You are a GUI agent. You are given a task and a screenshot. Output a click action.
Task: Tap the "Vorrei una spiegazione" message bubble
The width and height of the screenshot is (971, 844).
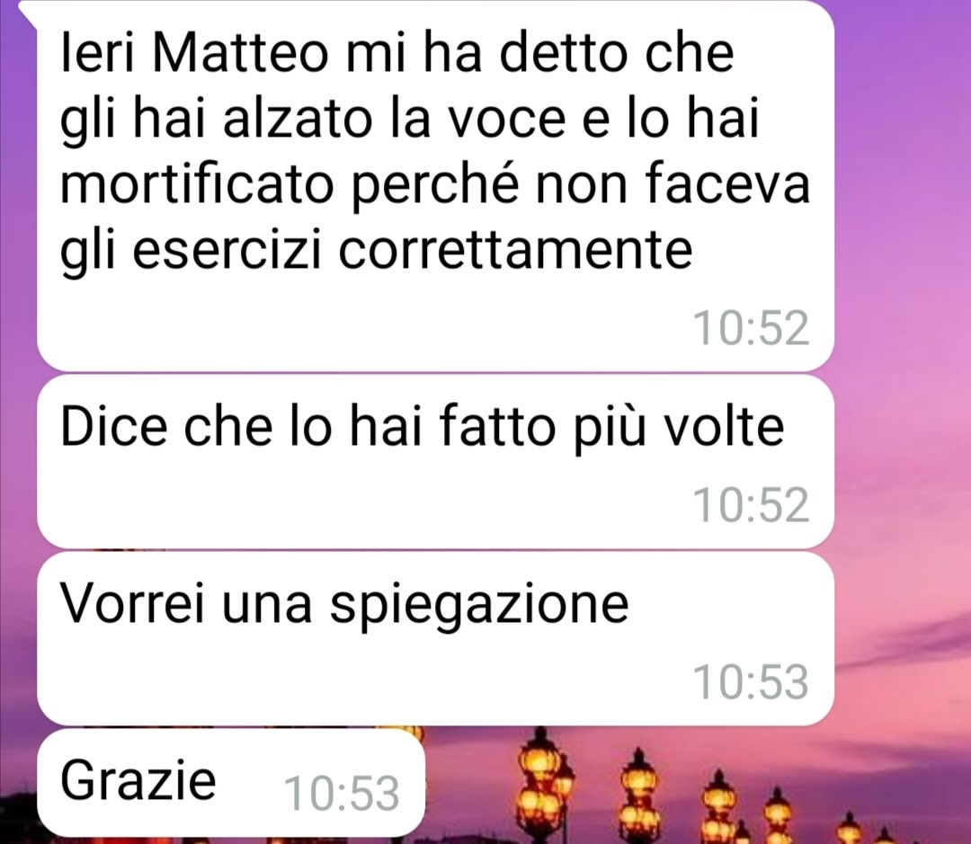[435, 639]
